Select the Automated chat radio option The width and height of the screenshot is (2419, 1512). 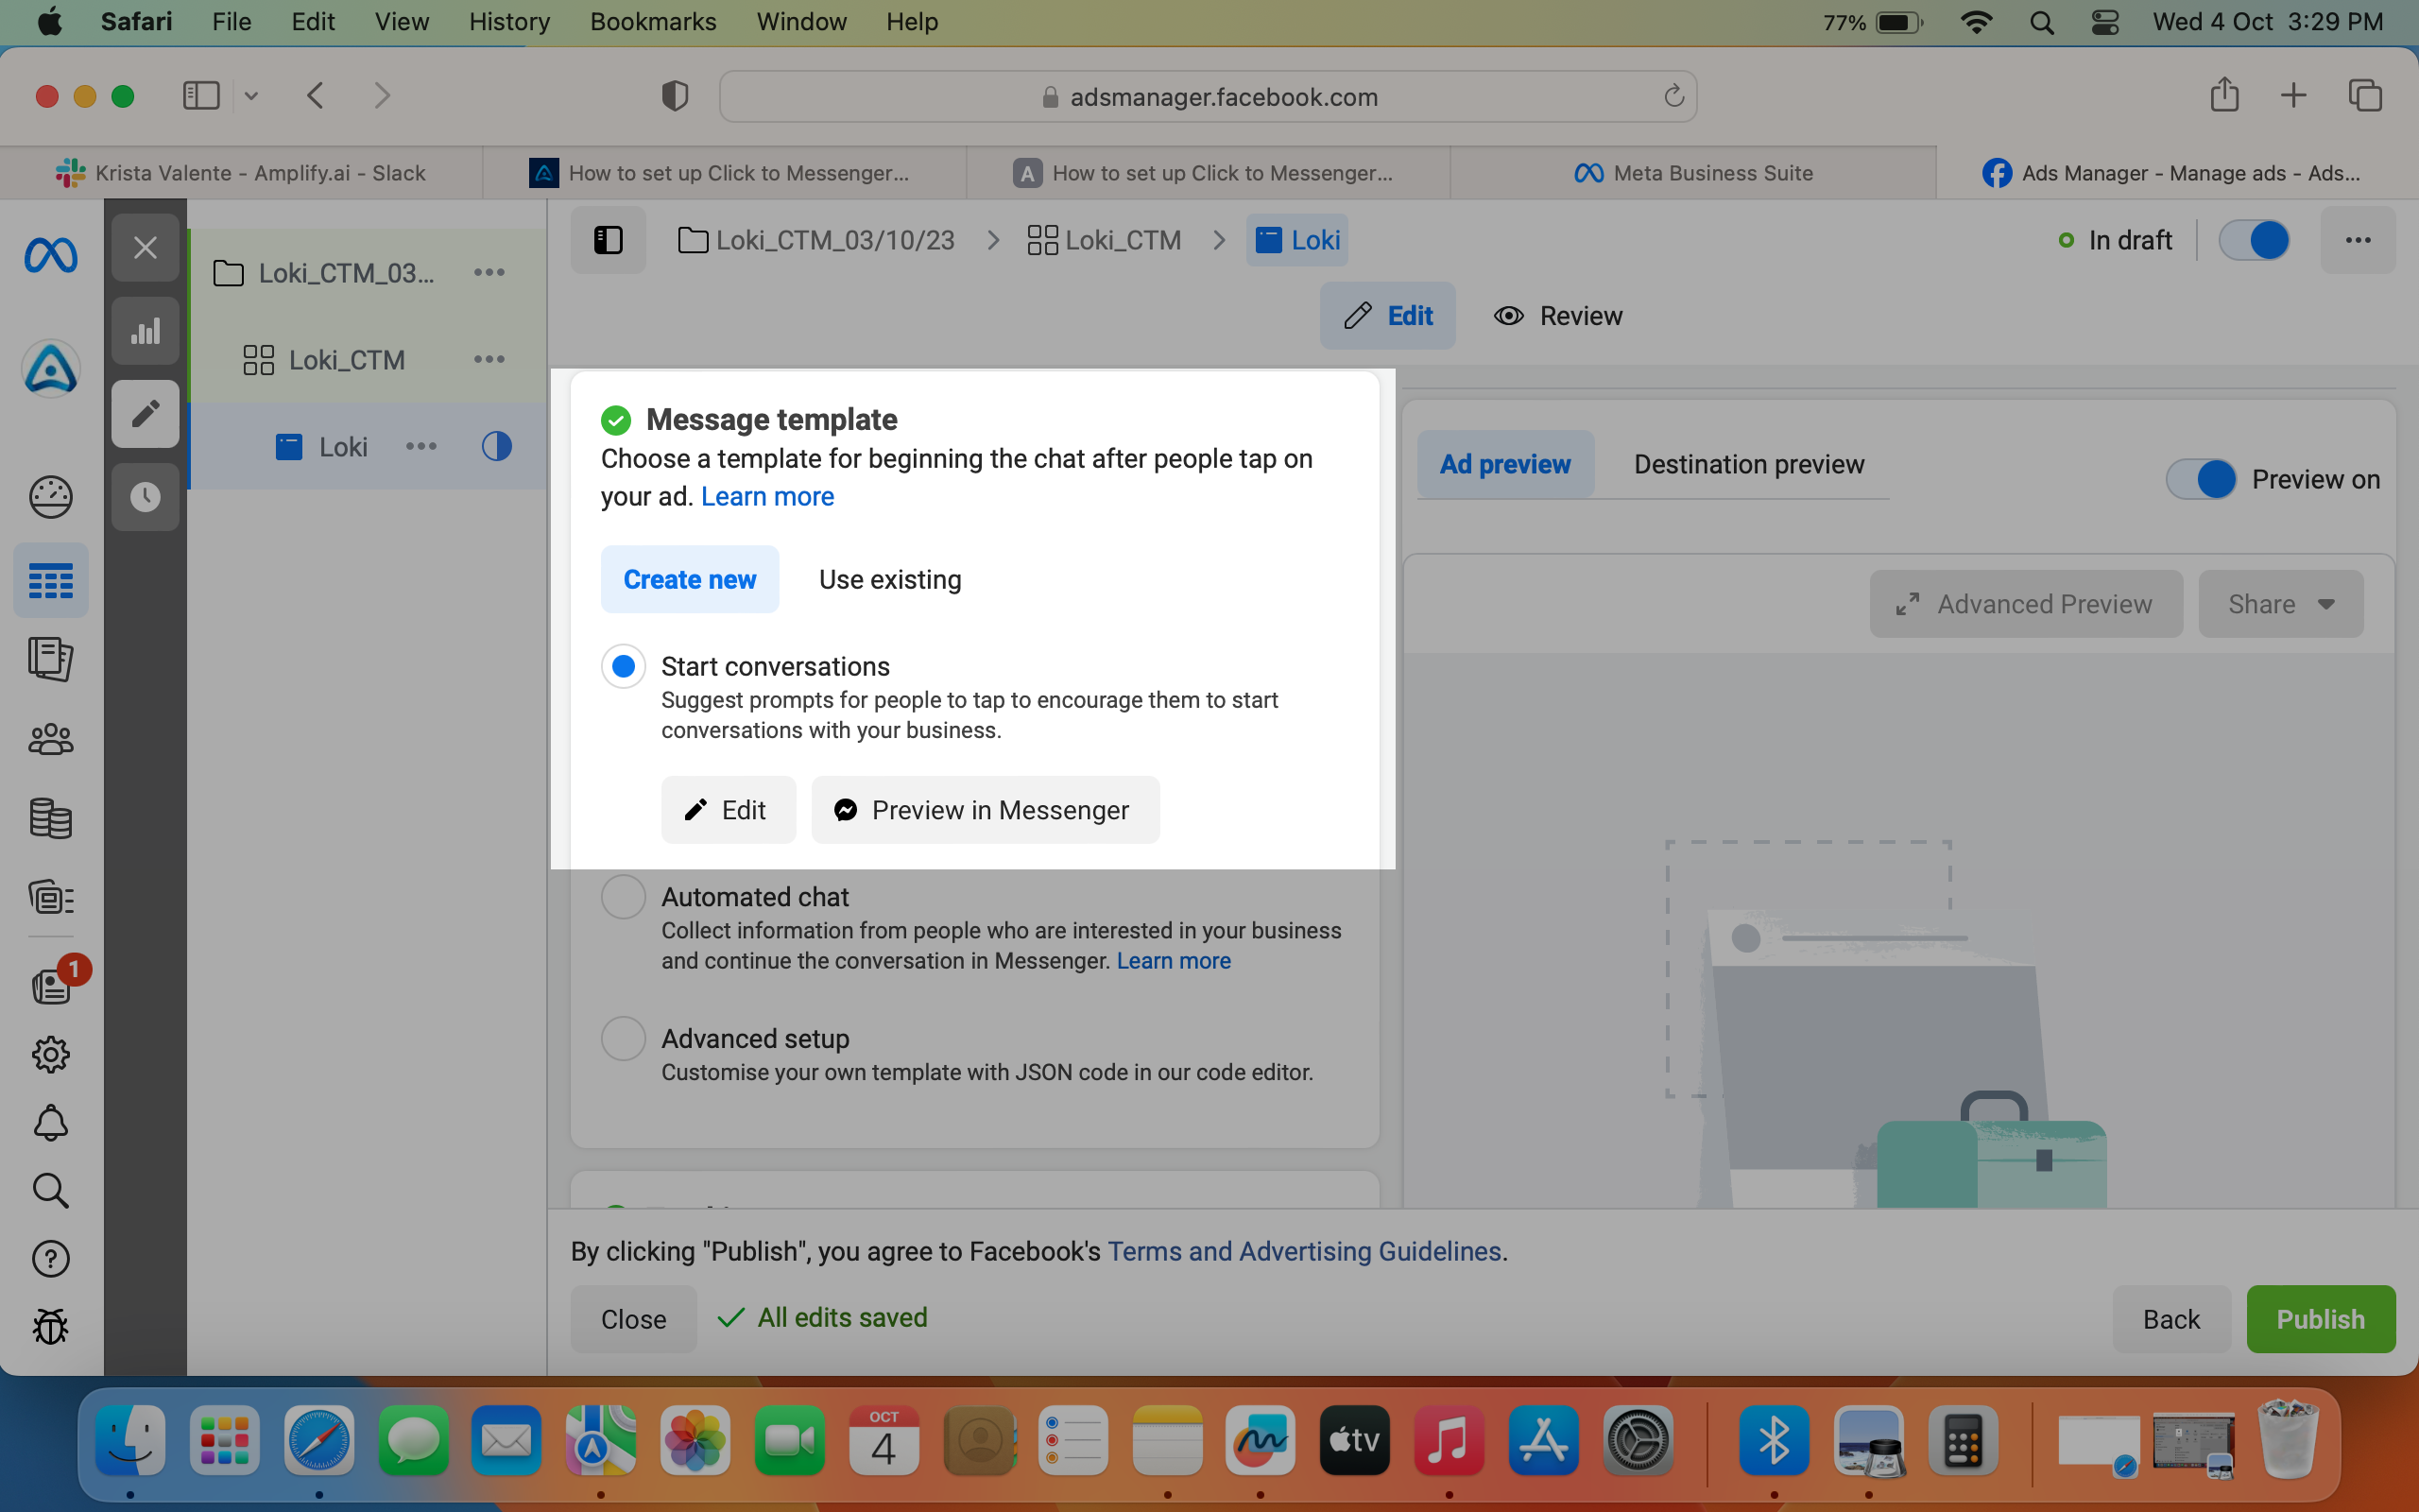click(623, 897)
